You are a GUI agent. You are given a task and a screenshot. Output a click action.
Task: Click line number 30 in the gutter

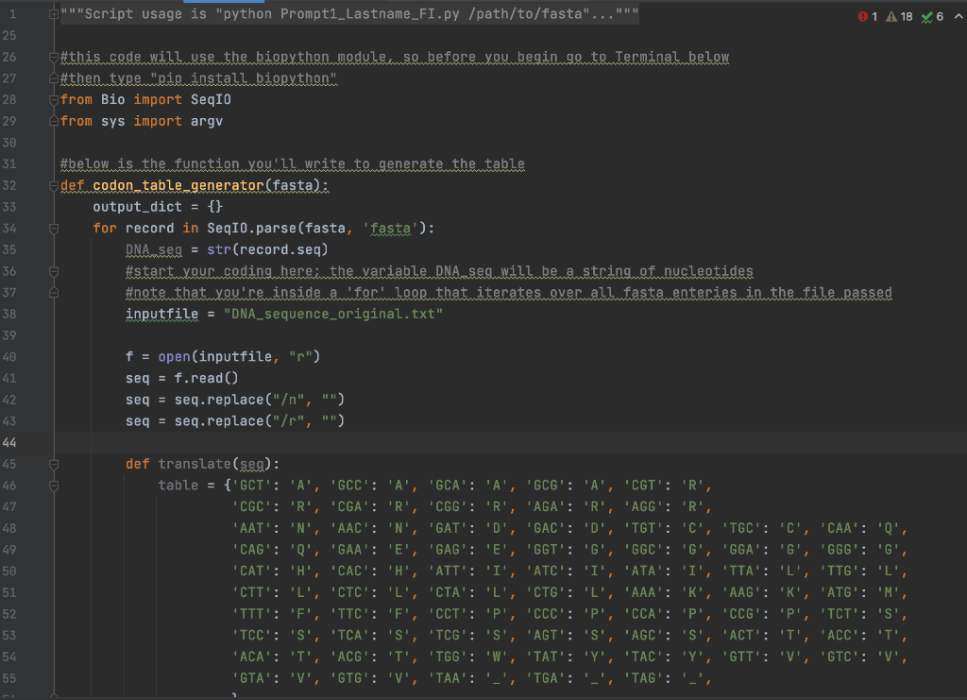(x=9, y=143)
